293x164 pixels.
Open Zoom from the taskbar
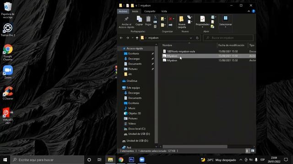(x=142, y=160)
